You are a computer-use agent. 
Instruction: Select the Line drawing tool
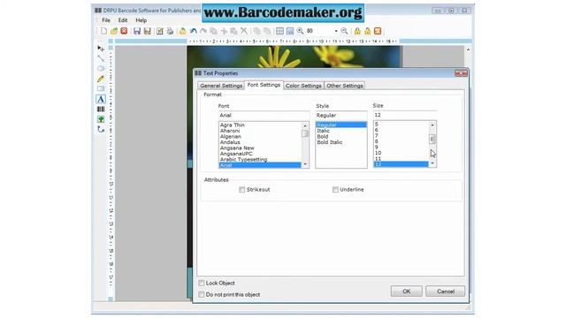coord(101,58)
